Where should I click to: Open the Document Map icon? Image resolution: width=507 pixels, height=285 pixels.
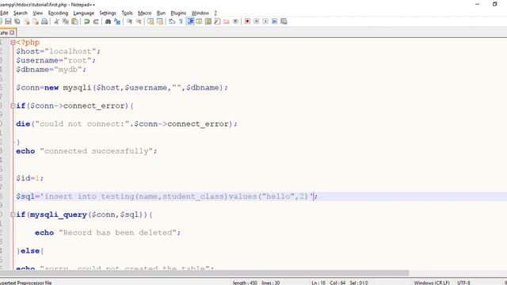[208, 21]
